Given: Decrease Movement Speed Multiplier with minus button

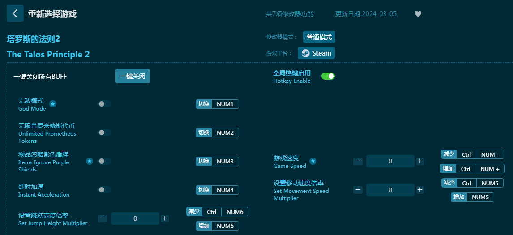Looking at the screenshot, I should 358,190.
